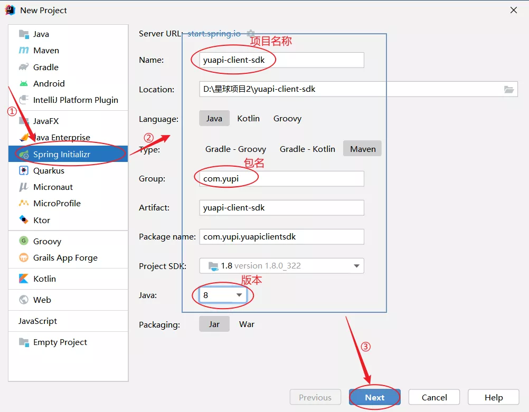Select Java Enterprise in project list
Screen dimensions: 529x412
(68, 138)
